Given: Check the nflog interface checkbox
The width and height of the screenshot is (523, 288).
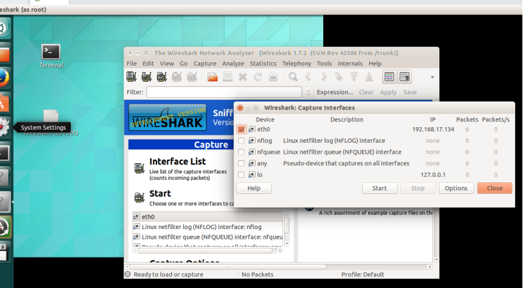Looking at the screenshot, I should 241,141.
